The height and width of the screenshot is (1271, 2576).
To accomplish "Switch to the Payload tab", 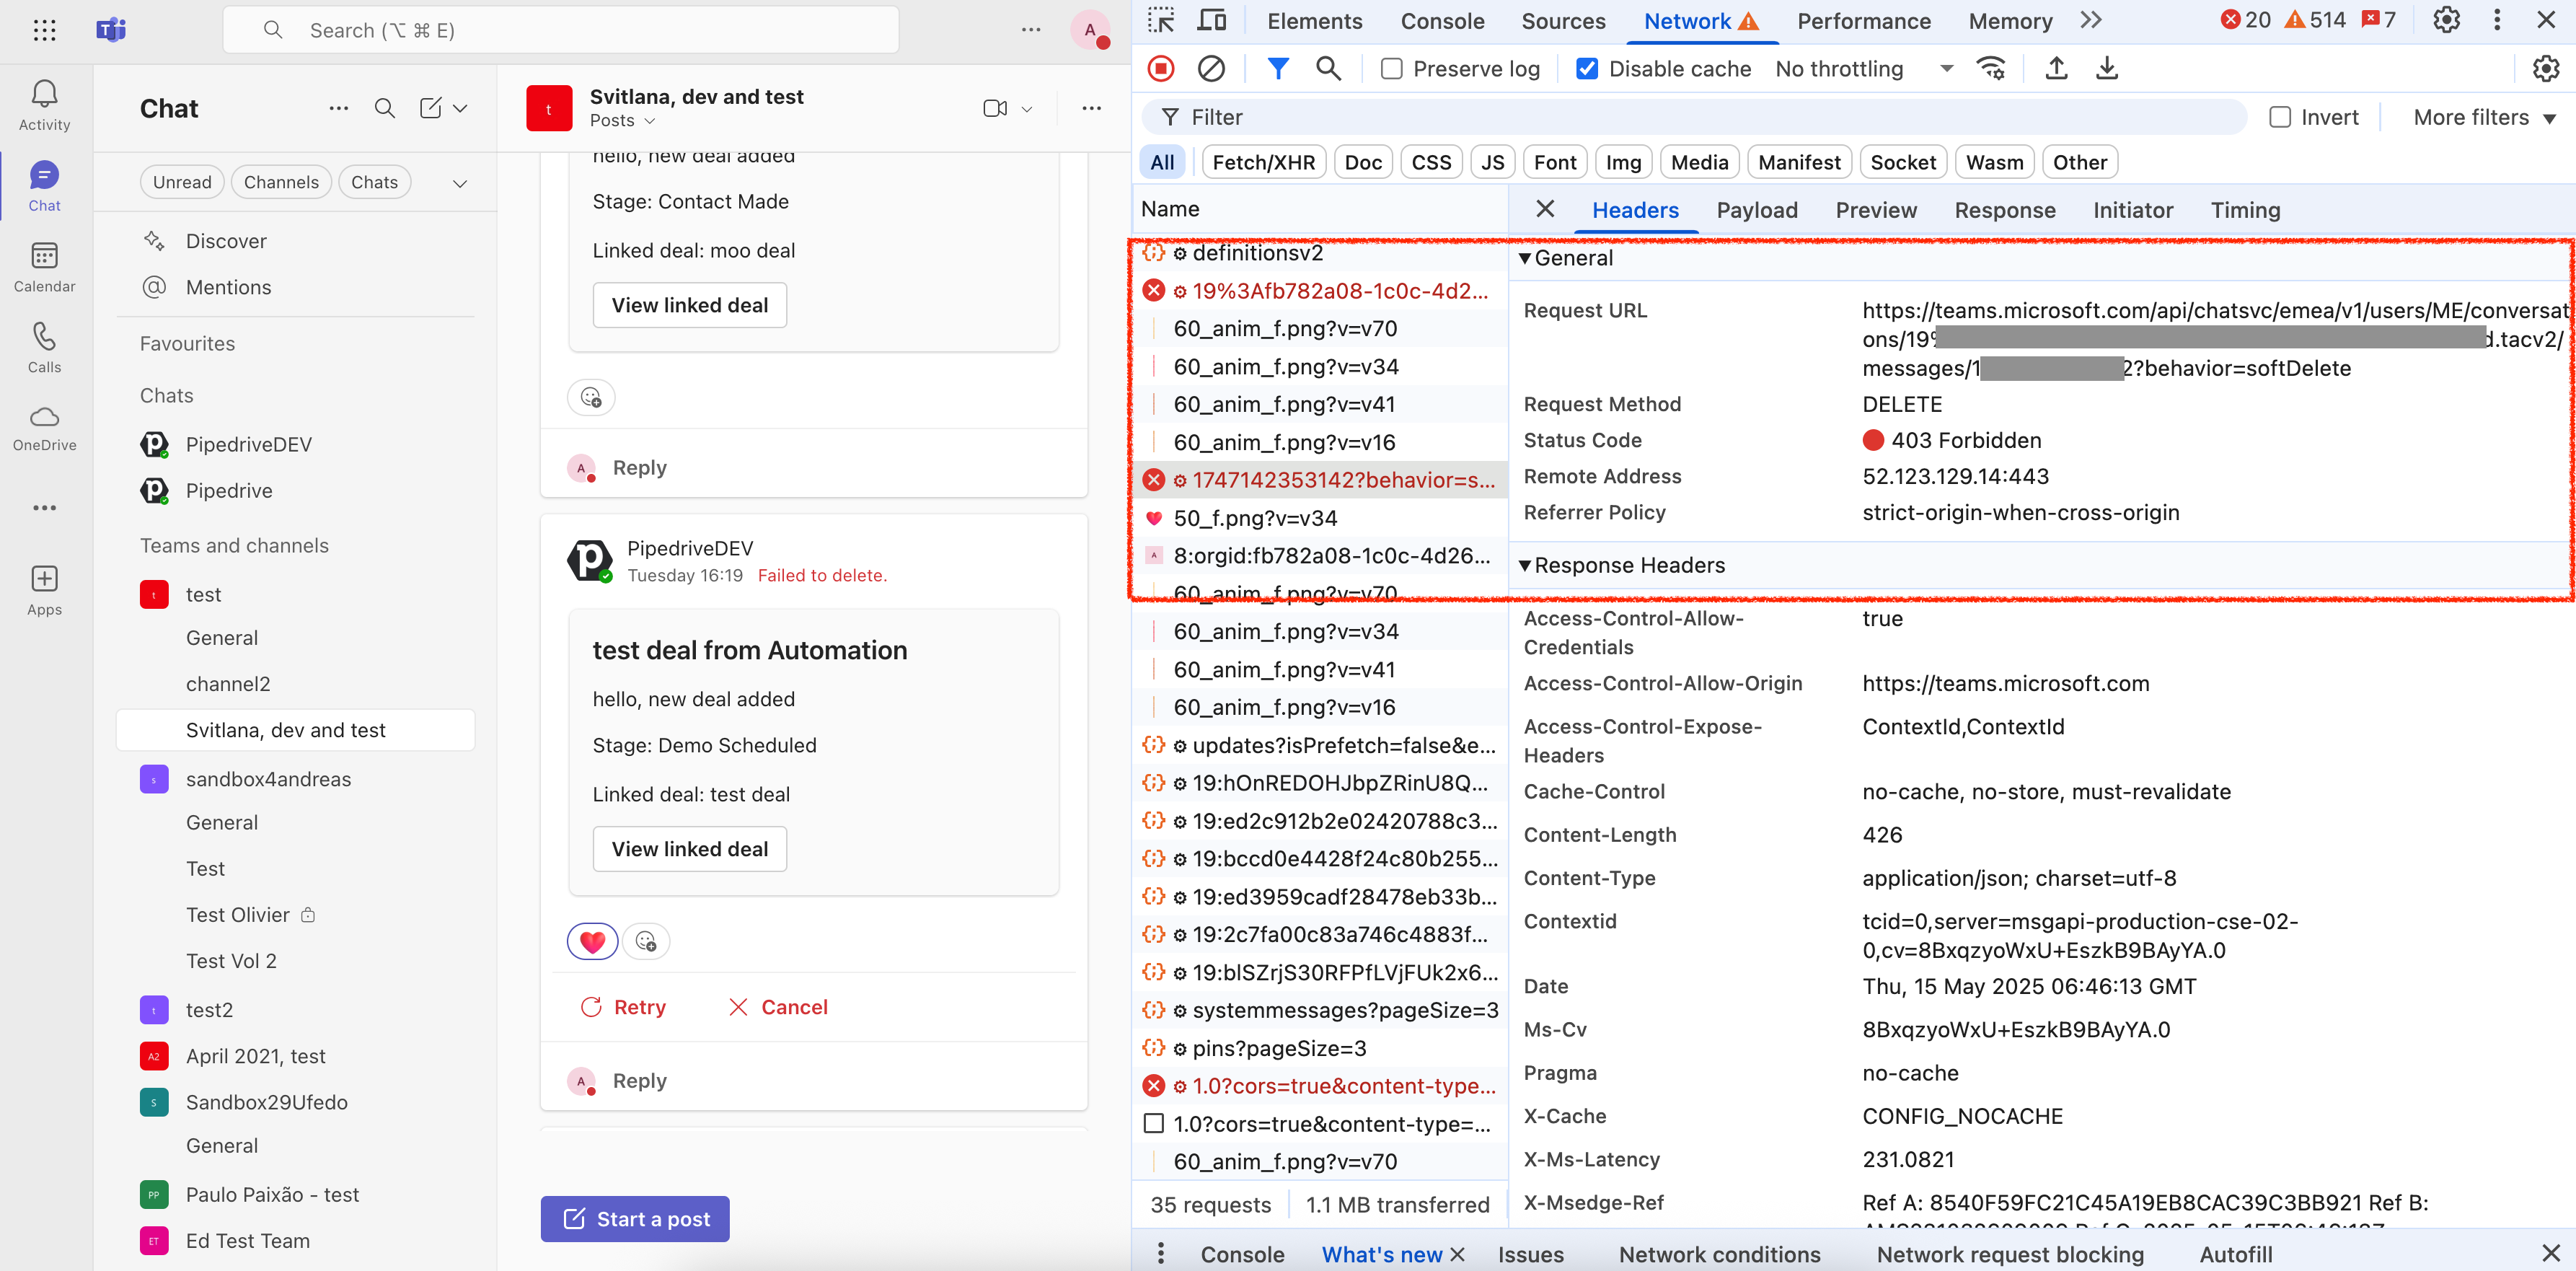I will click(x=1757, y=210).
